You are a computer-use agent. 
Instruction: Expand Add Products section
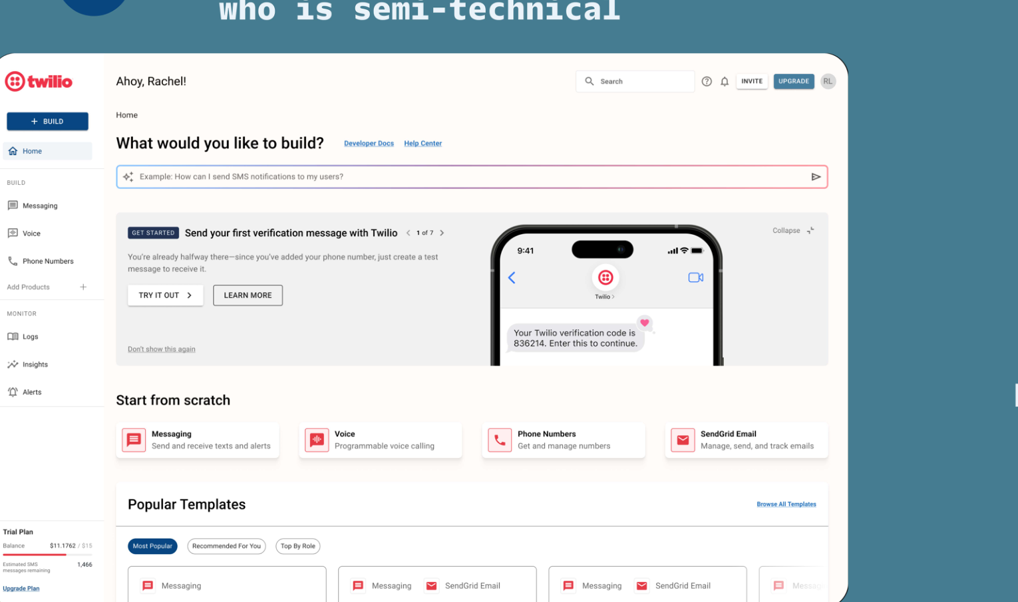click(47, 287)
